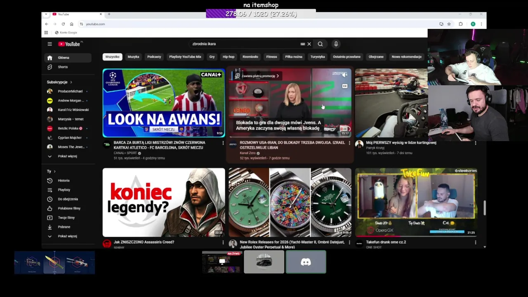Open the Ty section arrow
This screenshot has height=297, width=528.
(54, 171)
